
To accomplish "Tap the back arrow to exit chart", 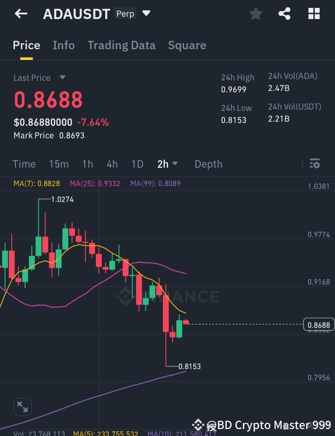I will point(20,13).
